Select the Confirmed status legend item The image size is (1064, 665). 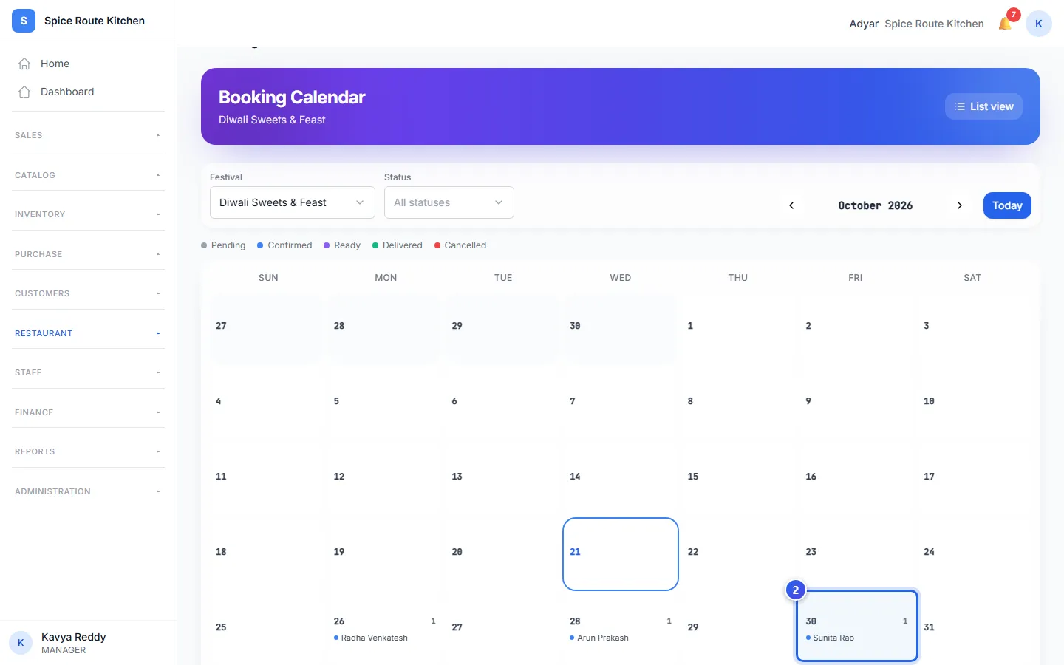(284, 245)
